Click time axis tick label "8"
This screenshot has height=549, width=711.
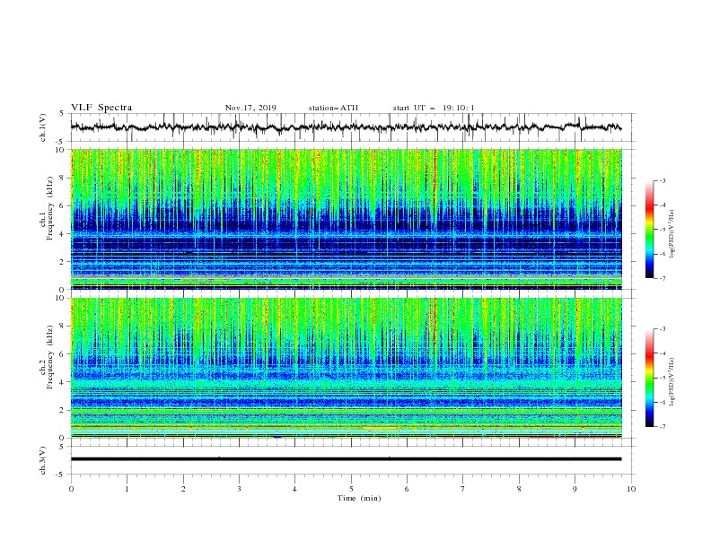pyautogui.click(x=519, y=489)
